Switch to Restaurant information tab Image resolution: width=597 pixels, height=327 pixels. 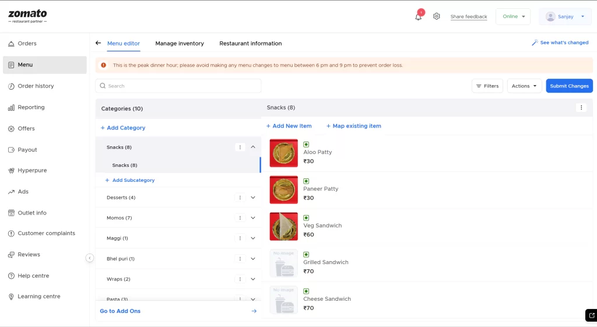click(250, 44)
